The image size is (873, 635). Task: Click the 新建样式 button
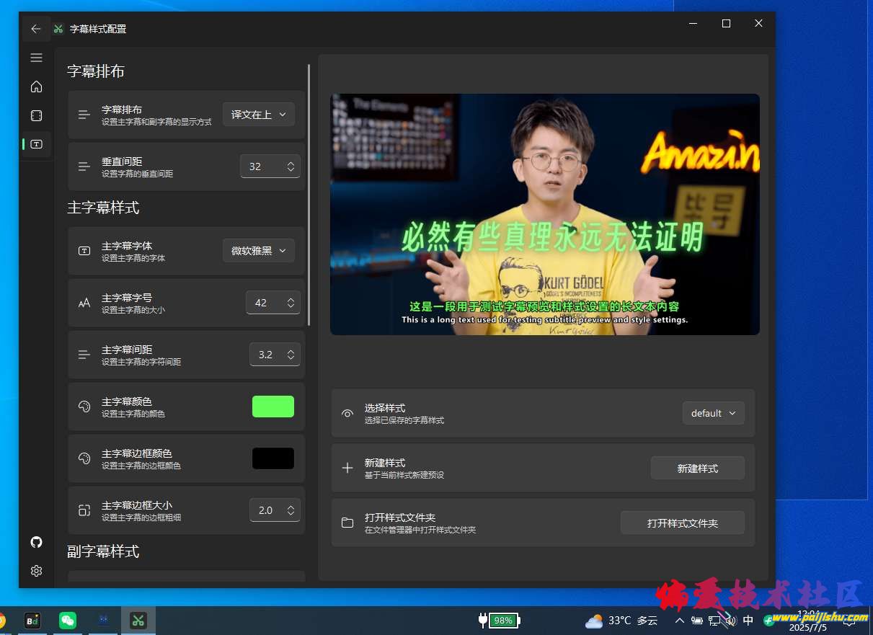[697, 469]
